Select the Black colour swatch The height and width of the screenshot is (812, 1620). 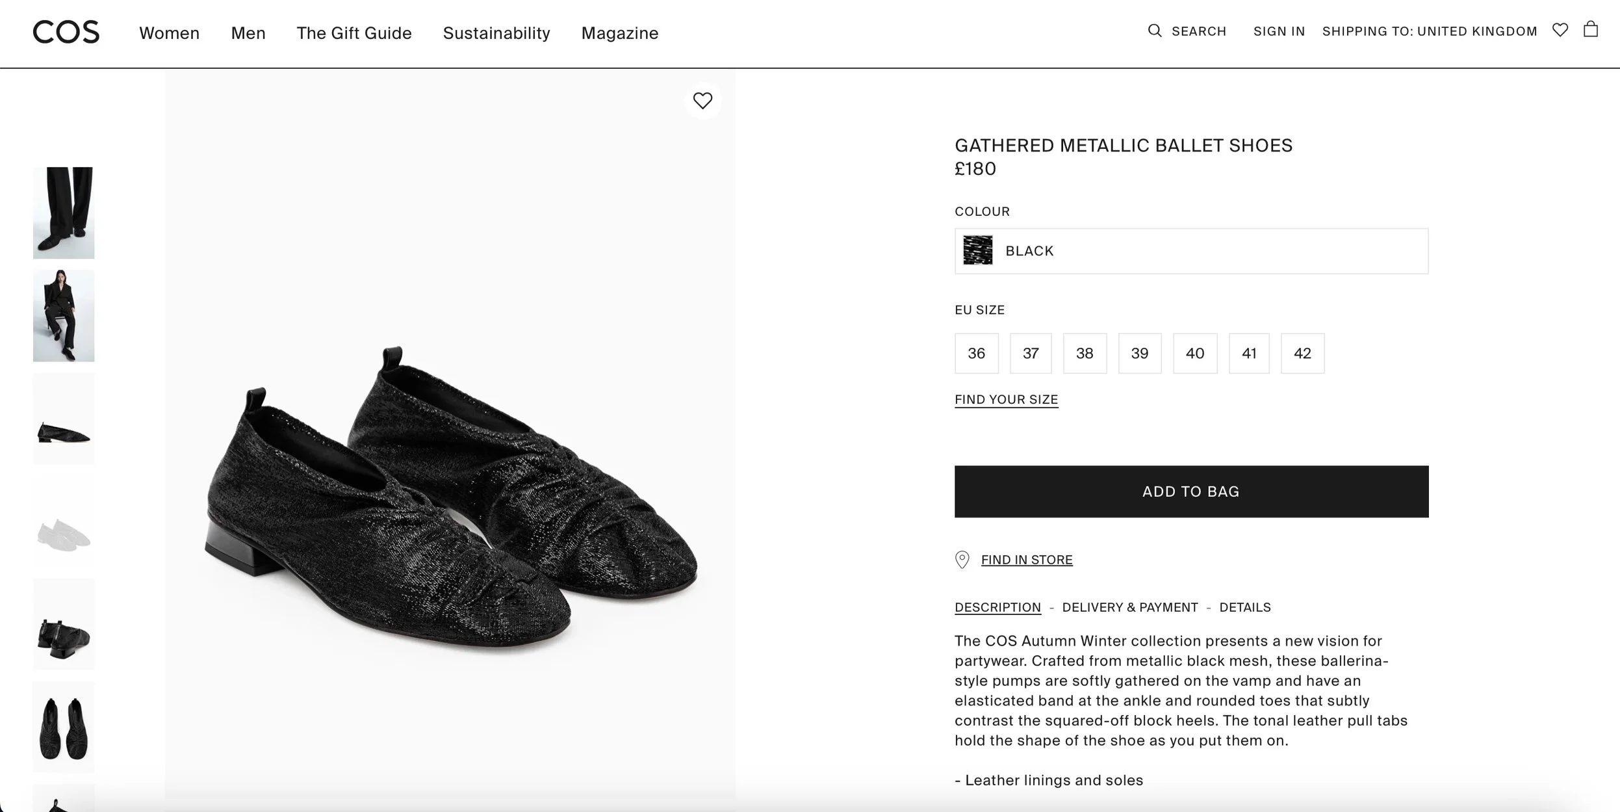click(x=978, y=250)
